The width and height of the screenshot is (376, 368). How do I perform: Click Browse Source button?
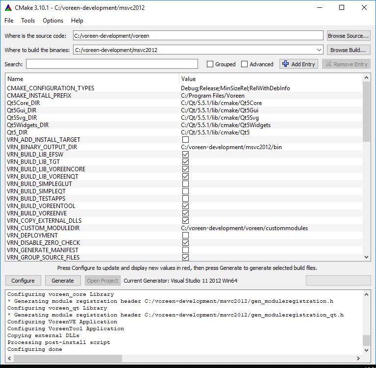348,36
